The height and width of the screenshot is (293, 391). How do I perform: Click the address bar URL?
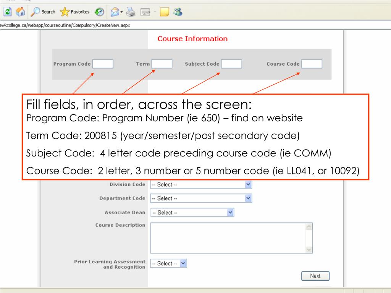pyautogui.click(x=65, y=25)
